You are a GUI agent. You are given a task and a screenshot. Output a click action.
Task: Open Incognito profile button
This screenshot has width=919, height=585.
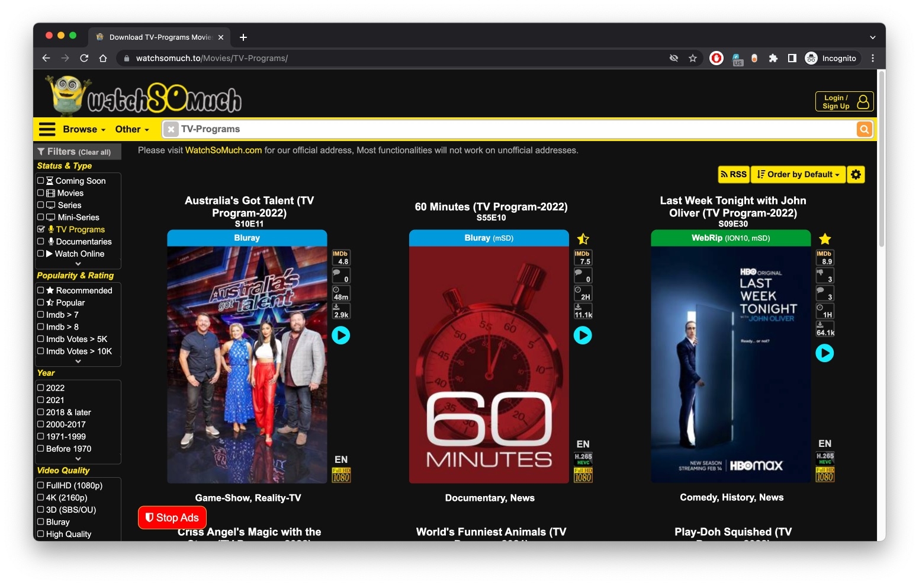pyautogui.click(x=831, y=58)
